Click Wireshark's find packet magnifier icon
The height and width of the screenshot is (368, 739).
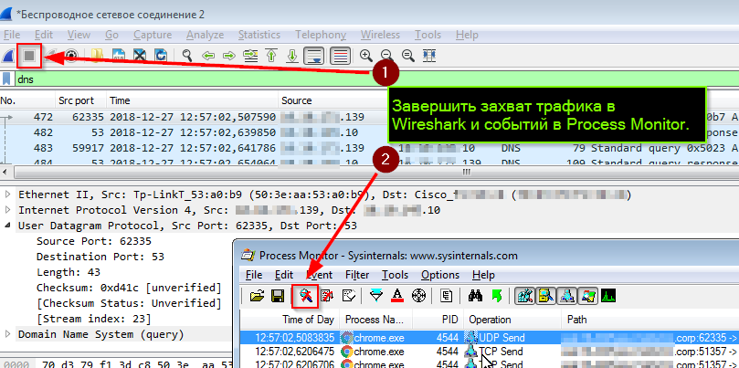click(187, 56)
